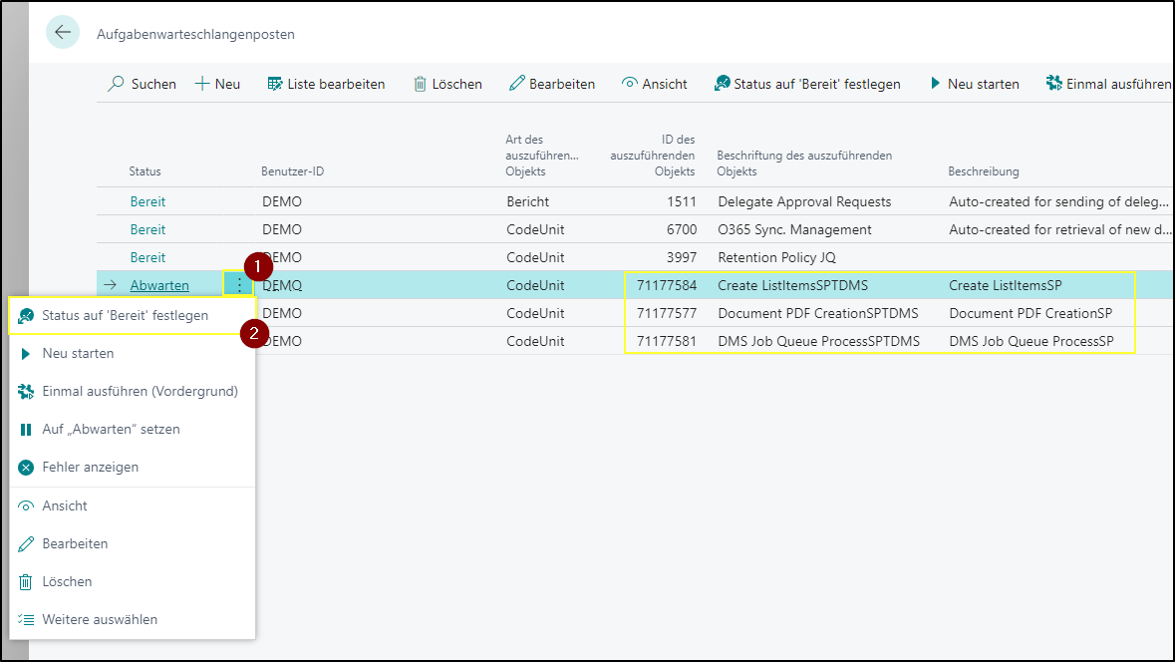Open three-dot menu on Abwarten row
Viewport: 1175px width, 662px height.
[239, 285]
